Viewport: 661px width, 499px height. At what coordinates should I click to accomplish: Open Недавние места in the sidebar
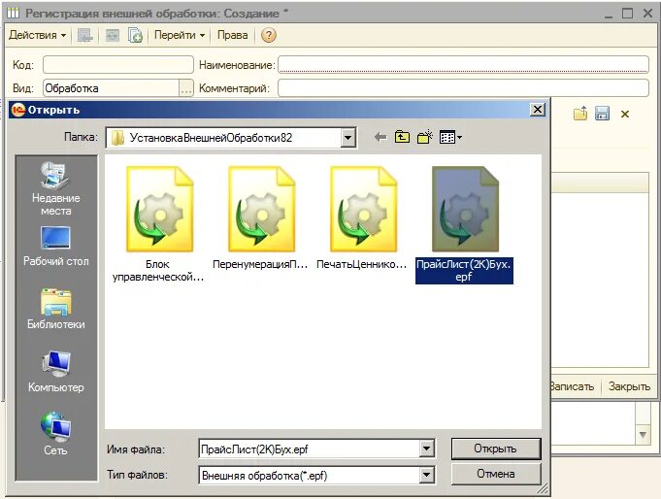coord(55,188)
